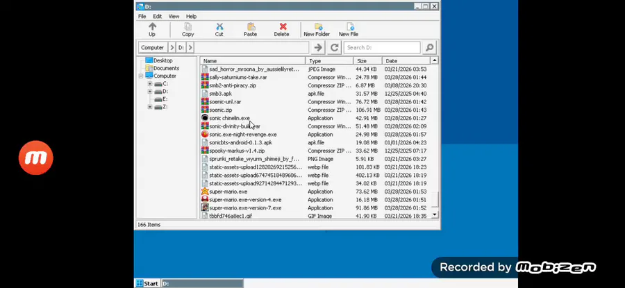This screenshot has height=288, width=625.
Task: Click the Paste clipboard icon
Action: 251,26
